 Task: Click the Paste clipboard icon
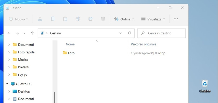[65, 19]
